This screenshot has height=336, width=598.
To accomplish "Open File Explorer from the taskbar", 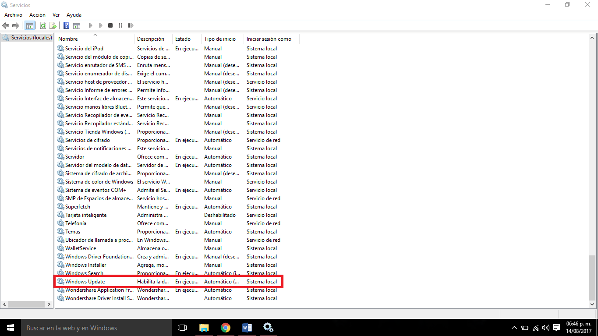I will (x=204, y=328).
